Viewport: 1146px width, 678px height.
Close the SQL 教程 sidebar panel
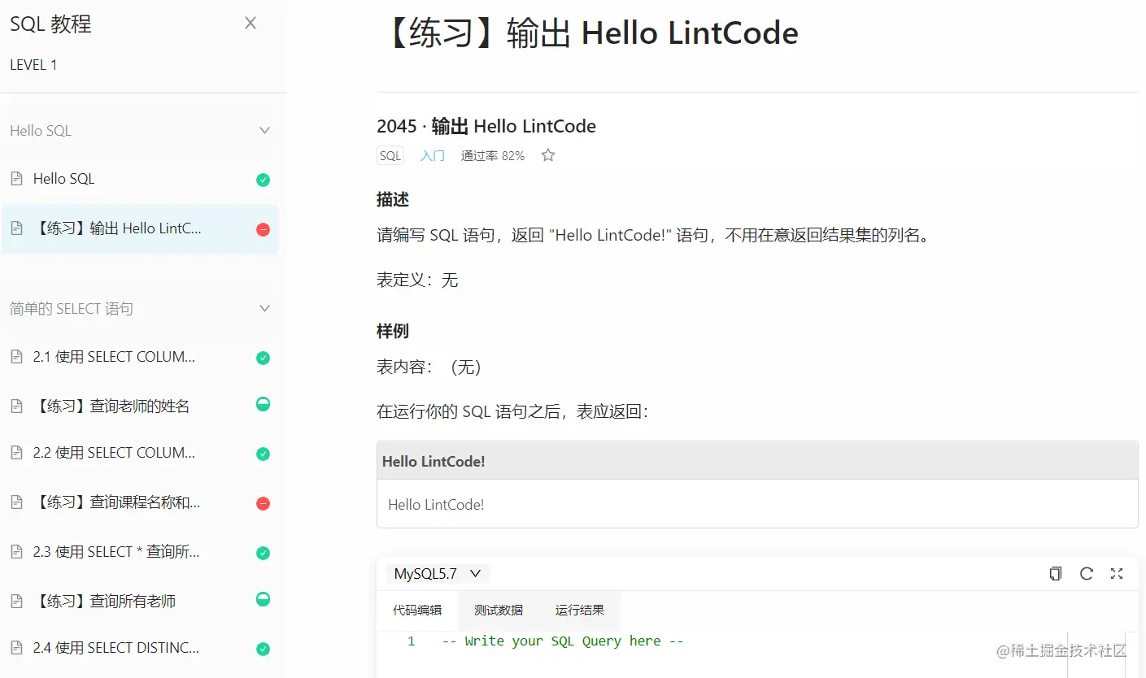251,24
